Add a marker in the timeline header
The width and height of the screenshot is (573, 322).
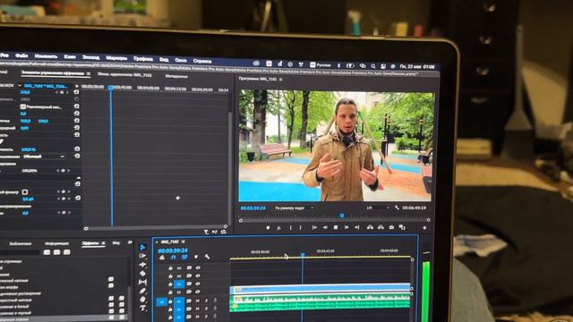(x=196, y=257)
